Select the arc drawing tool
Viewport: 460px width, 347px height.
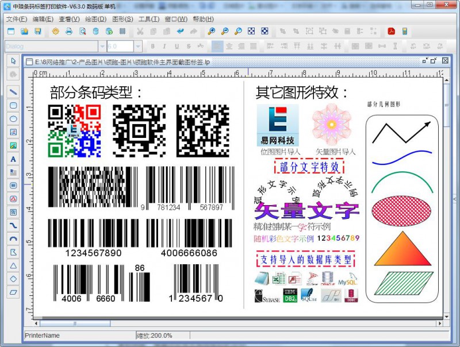click(13, 239)
